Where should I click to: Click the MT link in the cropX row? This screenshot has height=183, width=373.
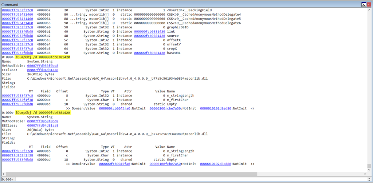point(17,48)
